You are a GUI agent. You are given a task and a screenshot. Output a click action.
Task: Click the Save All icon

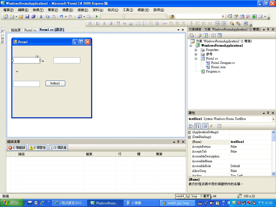point(33,16)
